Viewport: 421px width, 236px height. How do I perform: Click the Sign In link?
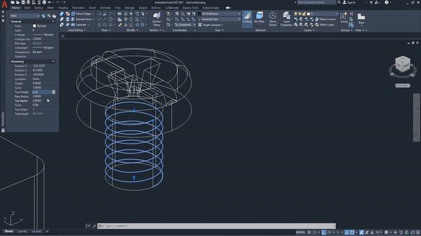point(349,3)
